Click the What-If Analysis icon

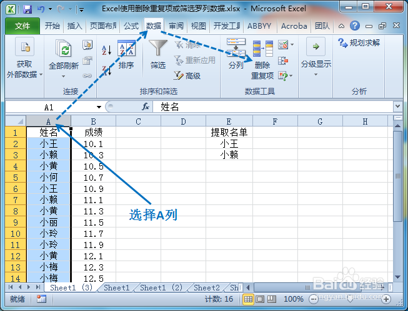(283, 76)
